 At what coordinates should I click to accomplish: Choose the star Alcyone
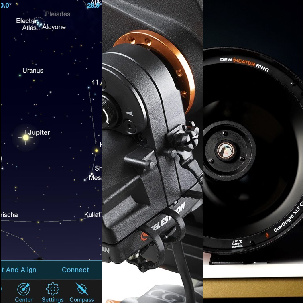tap(54, 27)
